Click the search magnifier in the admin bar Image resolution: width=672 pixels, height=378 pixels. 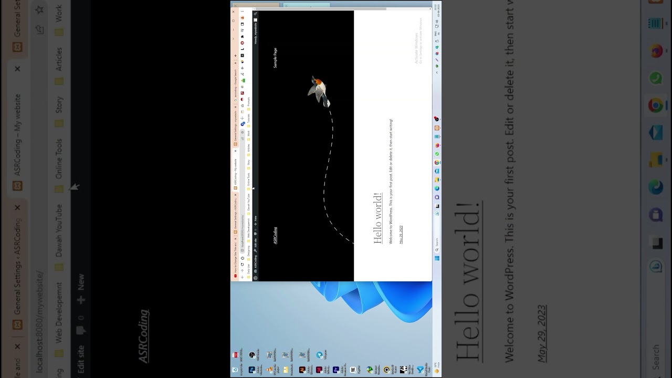click(256, 14)
